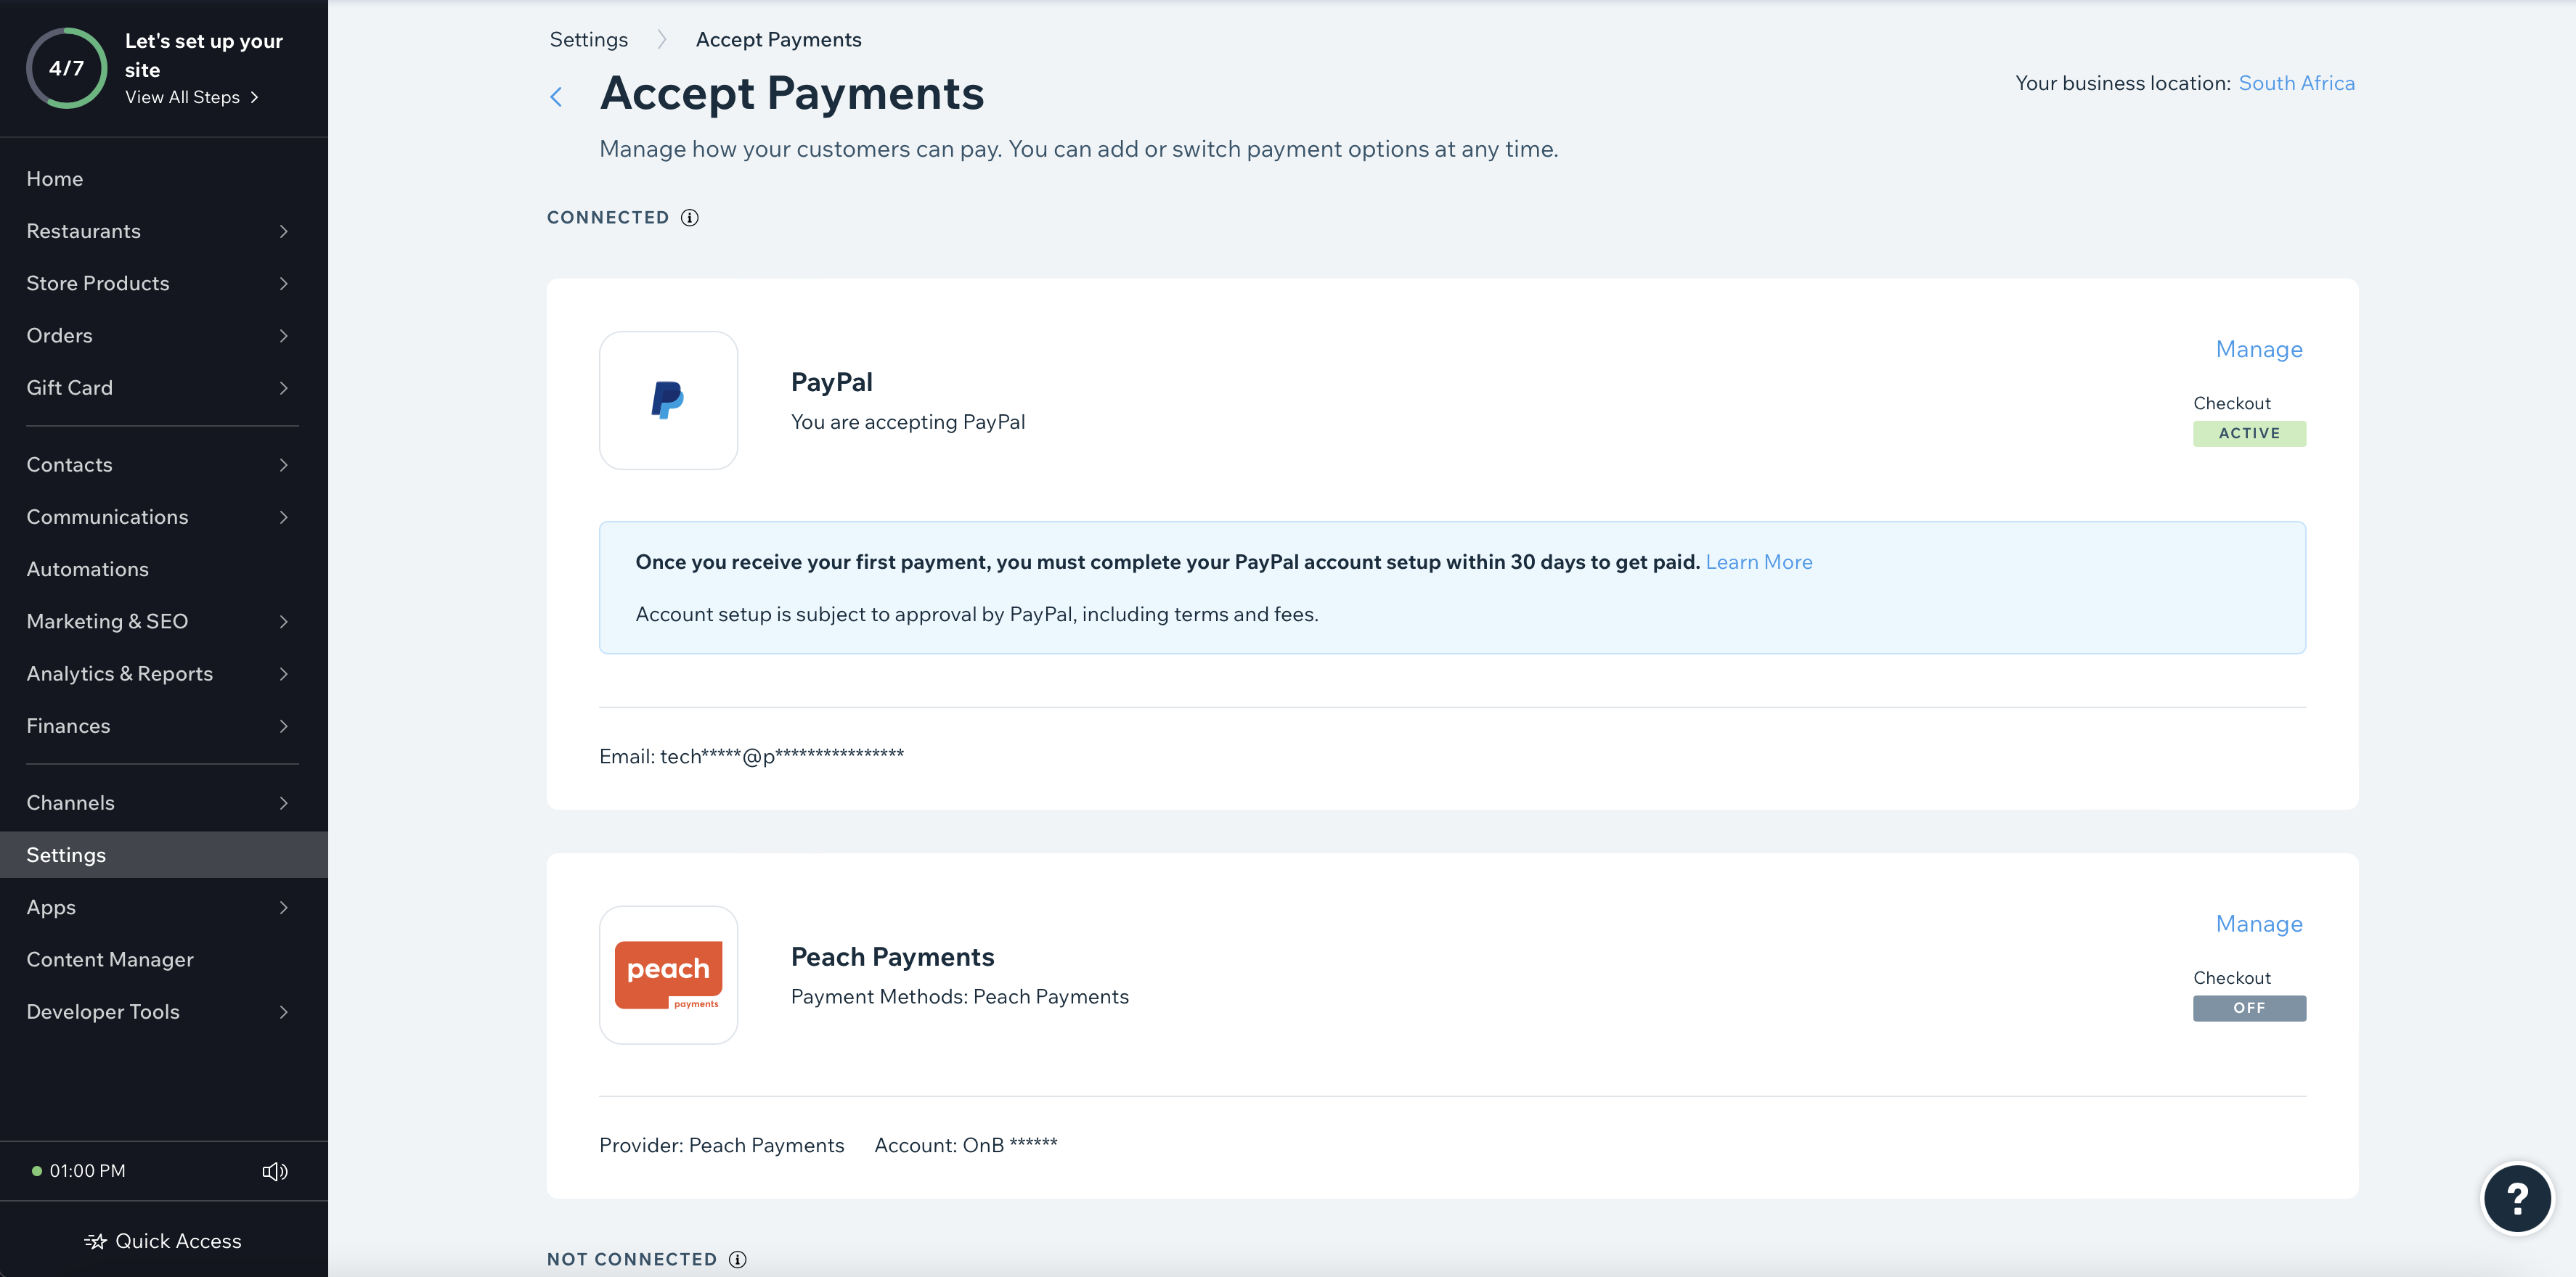Image resolution: width=2576 pixels, height=1277 pixels.
Task: Click the 4/7 setup progress circle
Action: (66, 68)
